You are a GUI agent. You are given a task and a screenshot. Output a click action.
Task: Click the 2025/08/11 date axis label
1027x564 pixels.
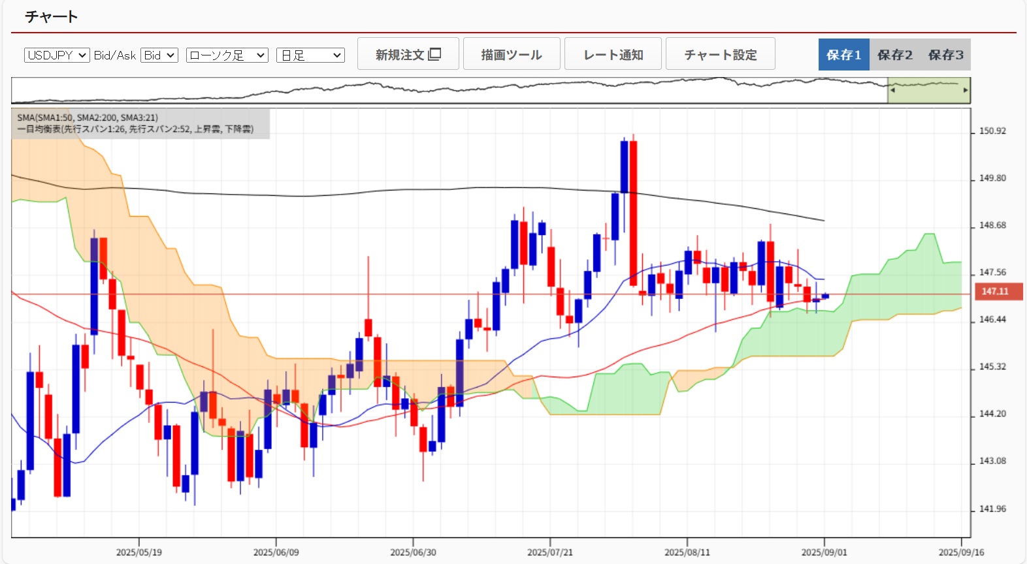coord(687,552)
